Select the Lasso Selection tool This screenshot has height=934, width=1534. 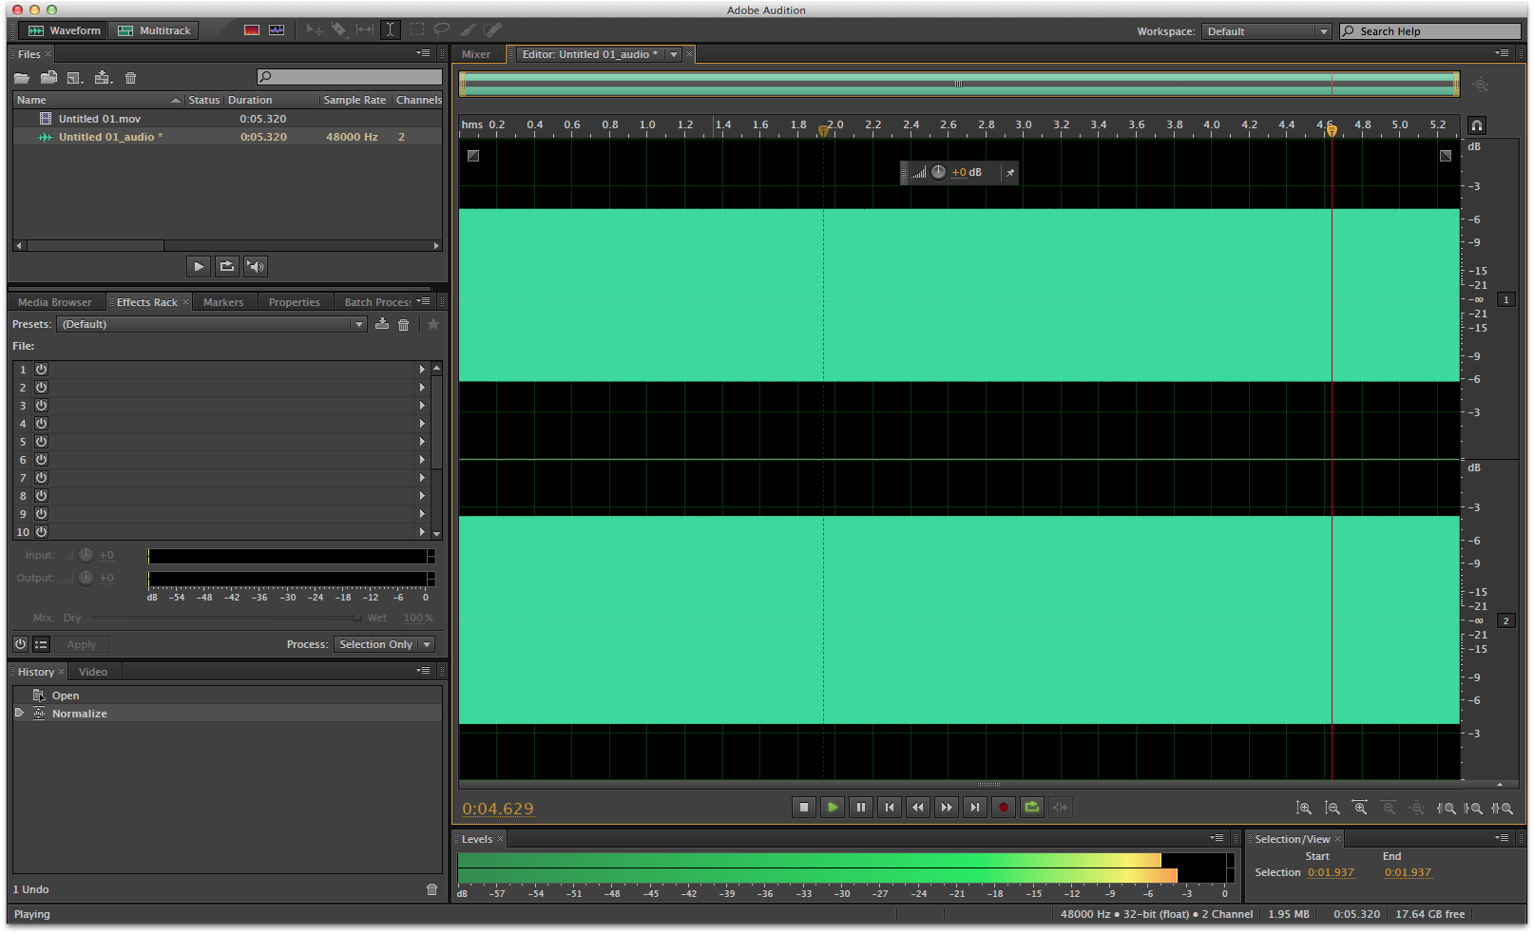point(442,30)
